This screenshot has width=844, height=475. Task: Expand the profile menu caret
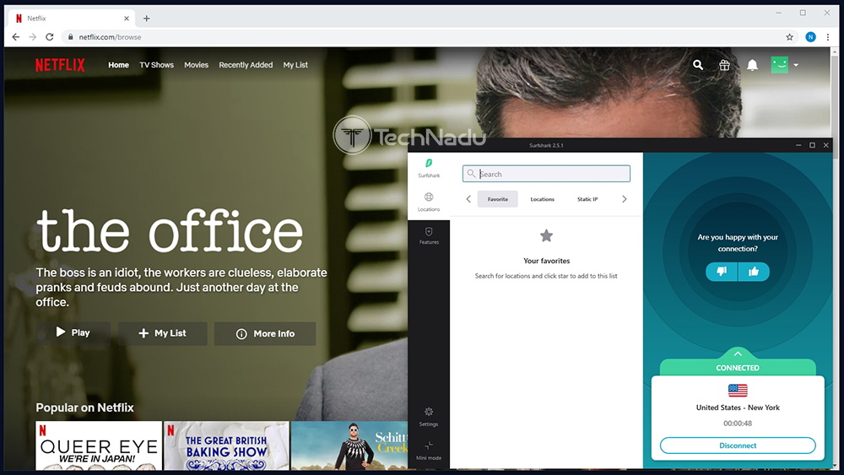pyautogui.click(x=796, y=65)
